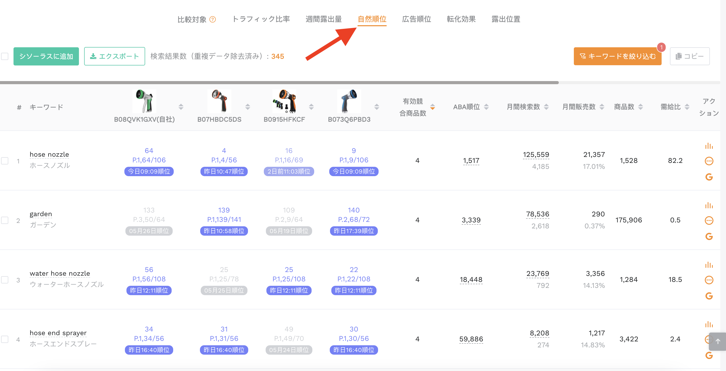Search Google for hose nozzle keyword
The height and width of the screenshot is (371, 726).
[x=709, y=177]
